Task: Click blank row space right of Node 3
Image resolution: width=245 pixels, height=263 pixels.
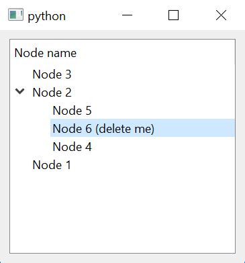Action: [x=153, y=74]
